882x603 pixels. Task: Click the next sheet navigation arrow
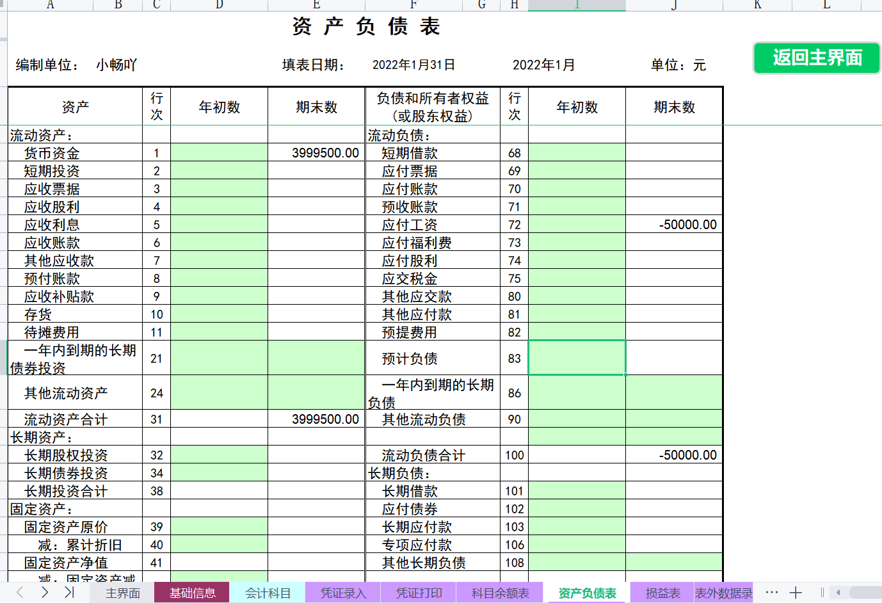pyautogui.click(x=44, y=592)
